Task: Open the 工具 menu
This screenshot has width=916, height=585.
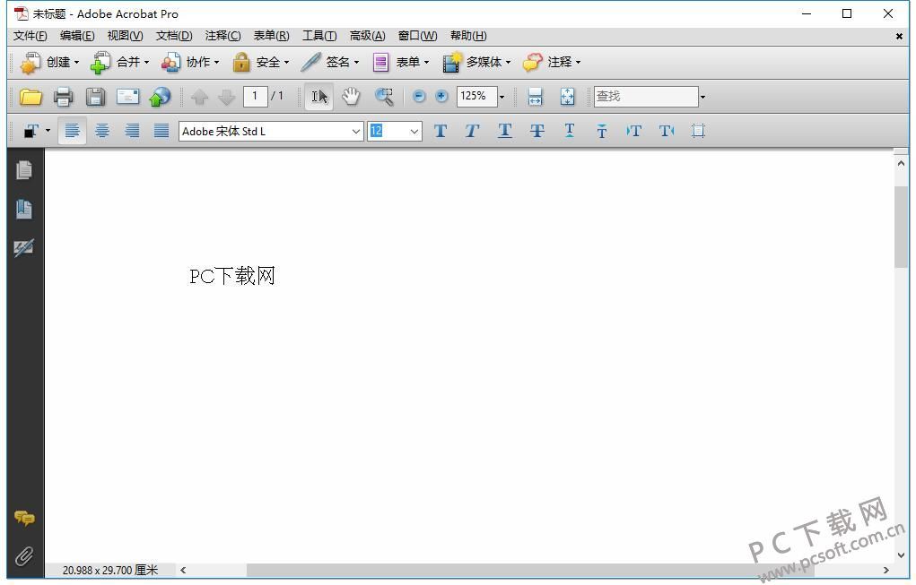Action: click(318, 36)
